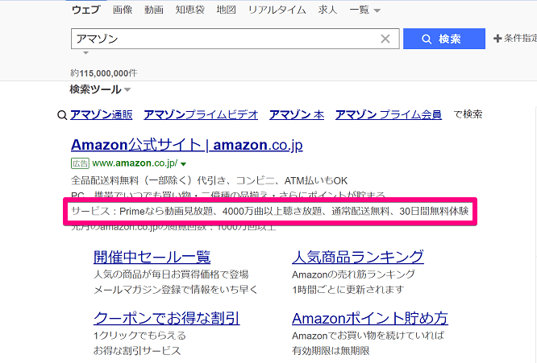Click the plus icon beside 条件指定

click(x=497, y=39)
